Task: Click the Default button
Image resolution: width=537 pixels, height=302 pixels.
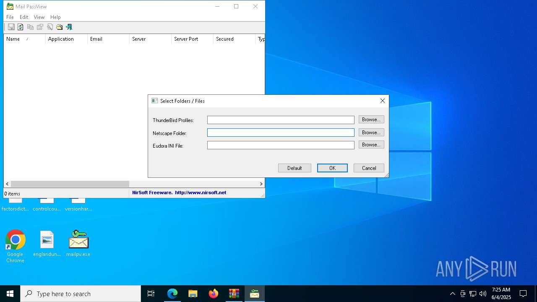Action: (295, 168)
